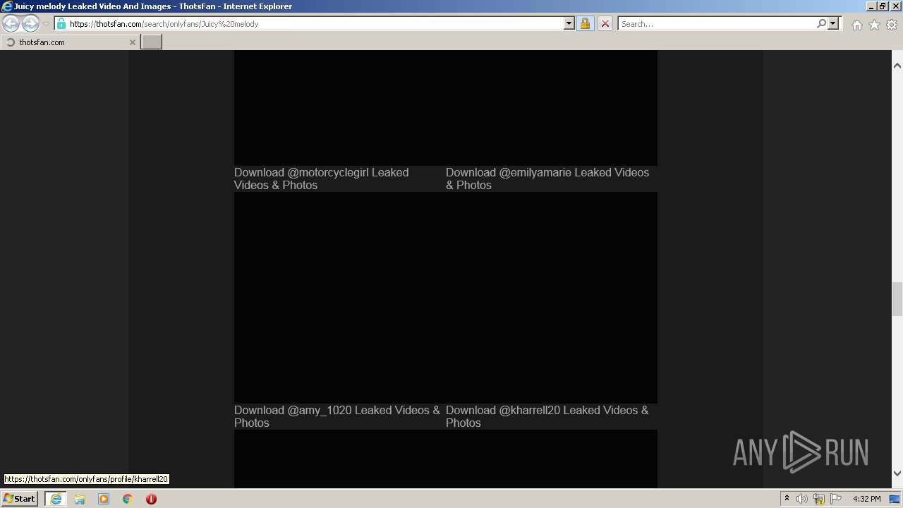Open the volume speaker tray icon
The image size is (903, 508).
pos(802,499)
